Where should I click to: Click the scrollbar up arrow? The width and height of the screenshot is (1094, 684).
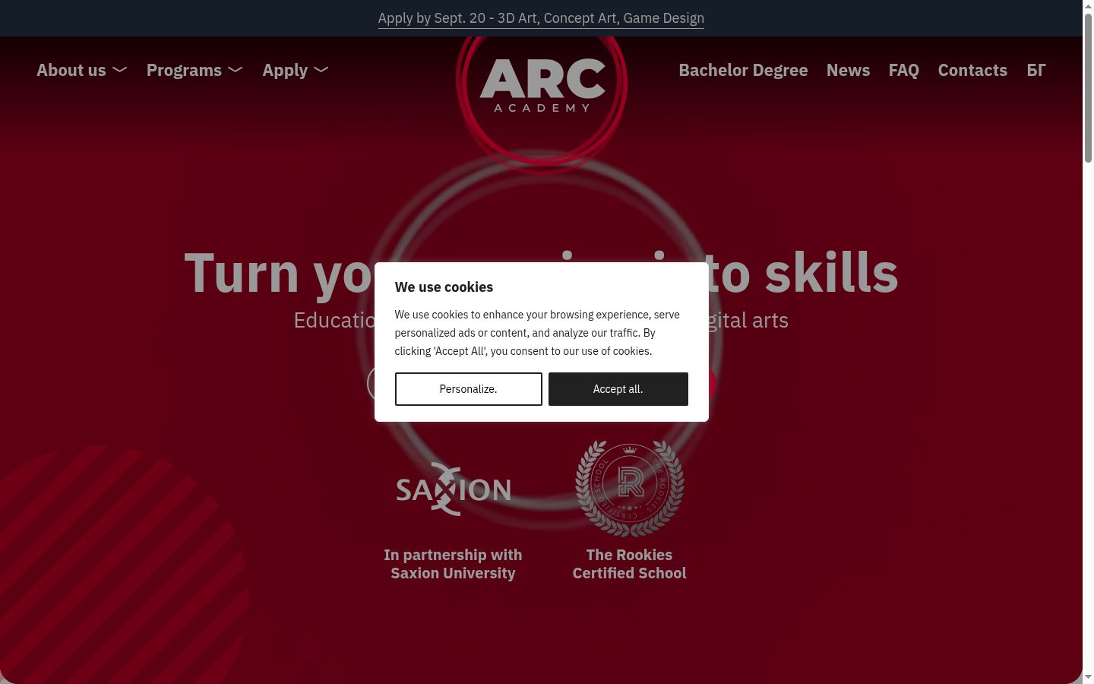pyautogui.click(x=1088, y=6)
